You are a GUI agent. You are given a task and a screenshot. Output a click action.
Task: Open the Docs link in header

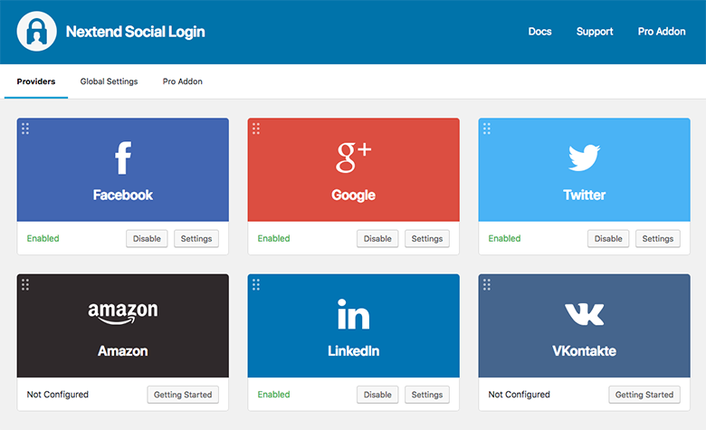pos(540,32)
